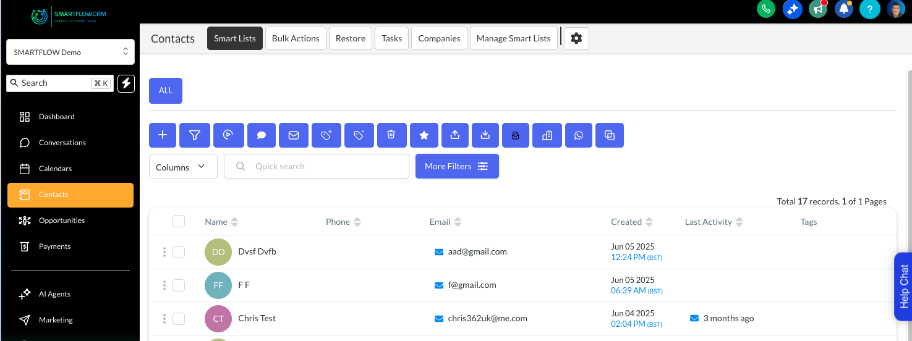Click the overlapping squares Merge Contacts icon
912x341 pixels.
point(610,135)
